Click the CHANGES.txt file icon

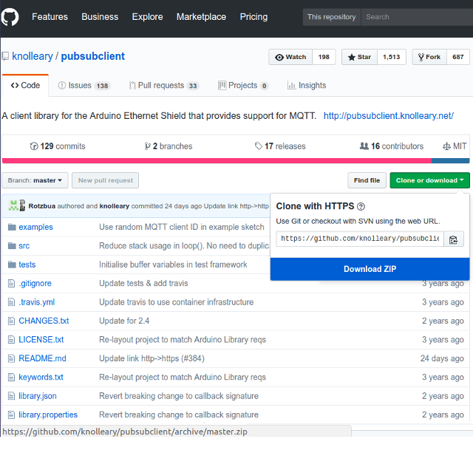[12, 321]
